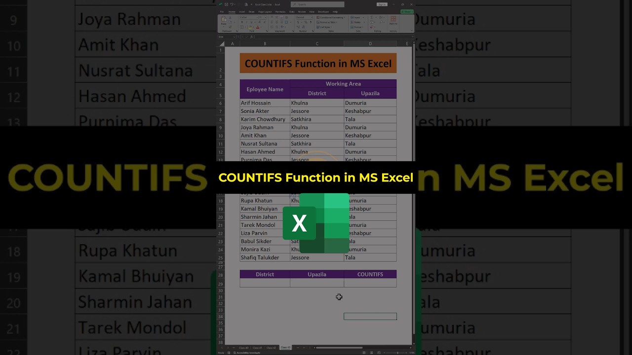The image size is (632, 355).
Task: Click the Decrease Font Size icon
Action: pyautogui.click(x=265, y=22)
